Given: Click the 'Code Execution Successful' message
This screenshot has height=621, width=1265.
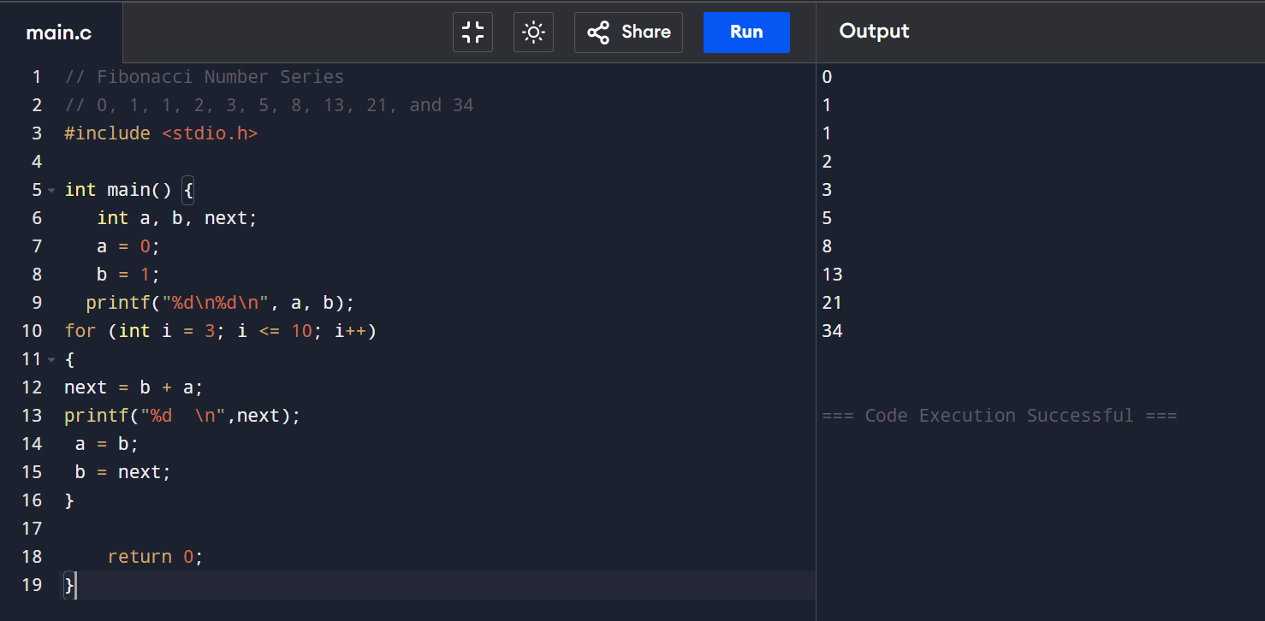Looking at the screenshot, I should point(1000,416).
